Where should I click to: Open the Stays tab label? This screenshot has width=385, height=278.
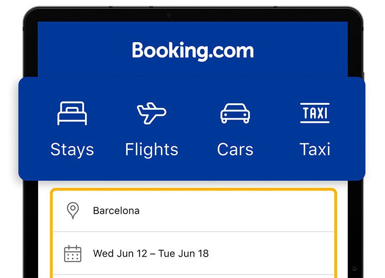pos(72,149)
